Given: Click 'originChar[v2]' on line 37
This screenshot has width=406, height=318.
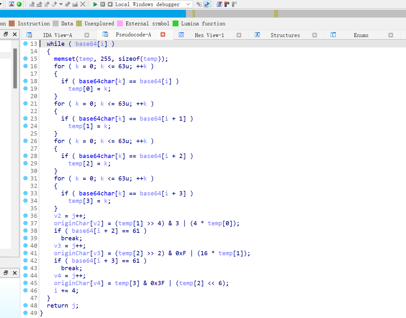Looking at the screenshot, I should (x=79, y=223).
